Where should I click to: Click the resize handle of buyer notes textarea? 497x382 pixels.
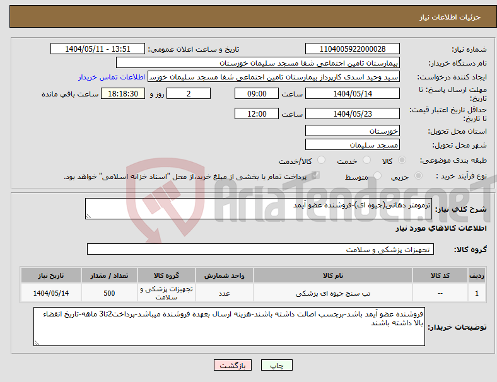coord(37,342)
